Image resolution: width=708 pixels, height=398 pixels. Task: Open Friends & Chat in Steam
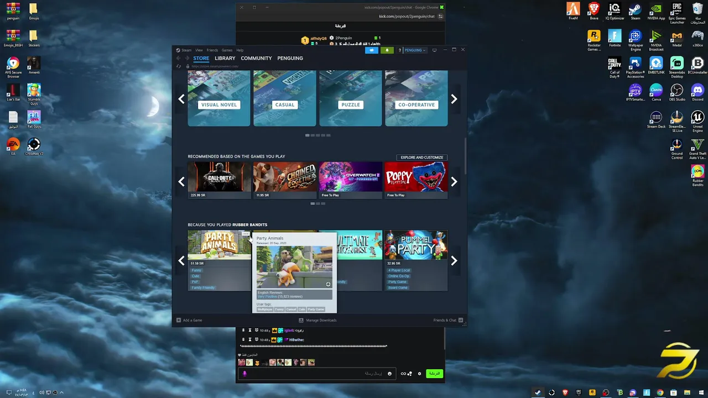[x=448, y=320]
